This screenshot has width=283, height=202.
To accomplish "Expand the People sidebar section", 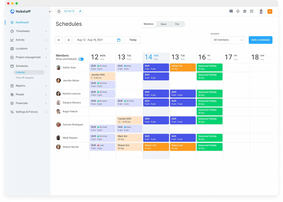I will pyautogui.click(x=19, y=94).
